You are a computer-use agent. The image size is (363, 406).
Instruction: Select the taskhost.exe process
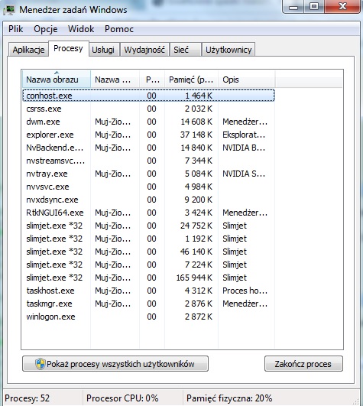148,291
